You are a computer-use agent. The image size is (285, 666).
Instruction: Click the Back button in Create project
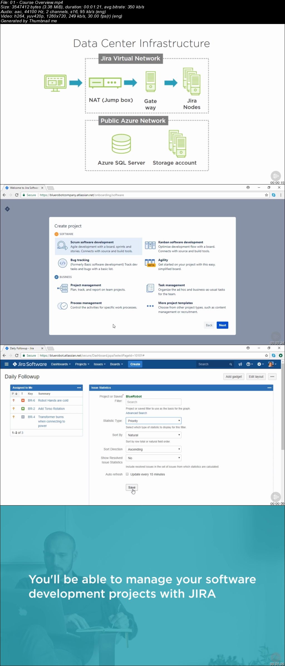209,325
